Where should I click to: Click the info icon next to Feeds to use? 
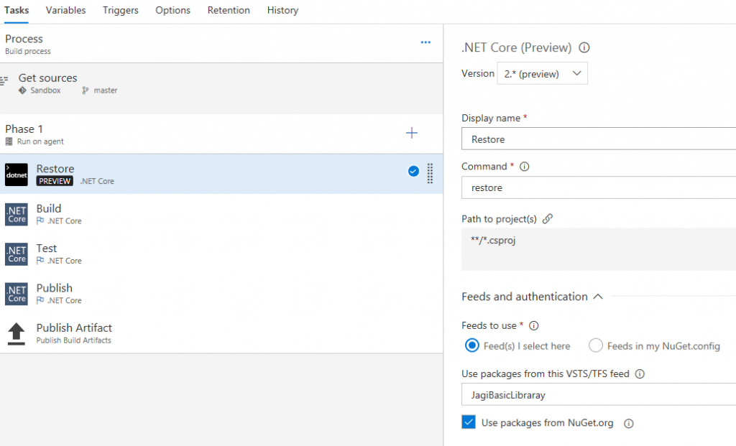click(534, 326)
